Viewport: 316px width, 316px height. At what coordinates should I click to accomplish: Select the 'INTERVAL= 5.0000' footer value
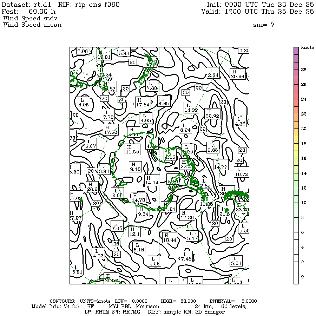[x=233, y=301]
